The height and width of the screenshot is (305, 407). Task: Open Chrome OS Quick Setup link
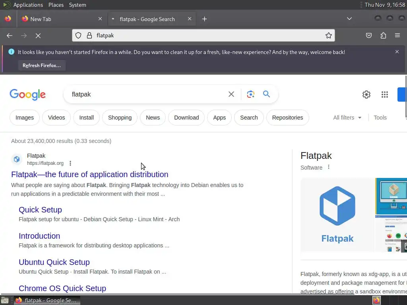tap(62, 288)
